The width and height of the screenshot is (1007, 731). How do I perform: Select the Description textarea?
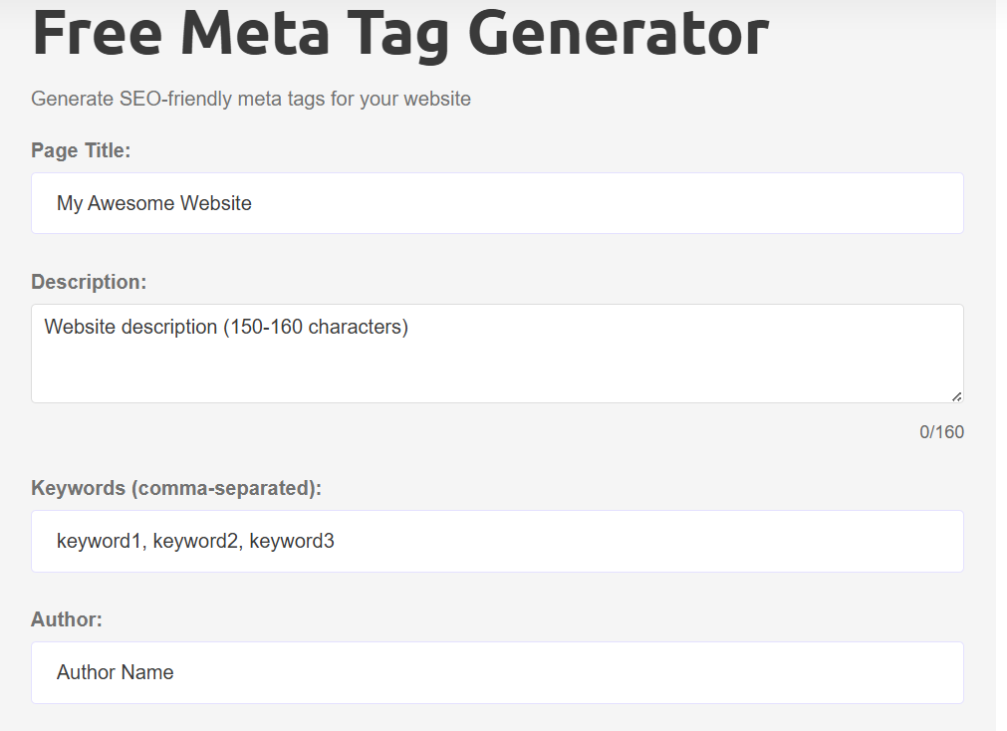(498, 354)
